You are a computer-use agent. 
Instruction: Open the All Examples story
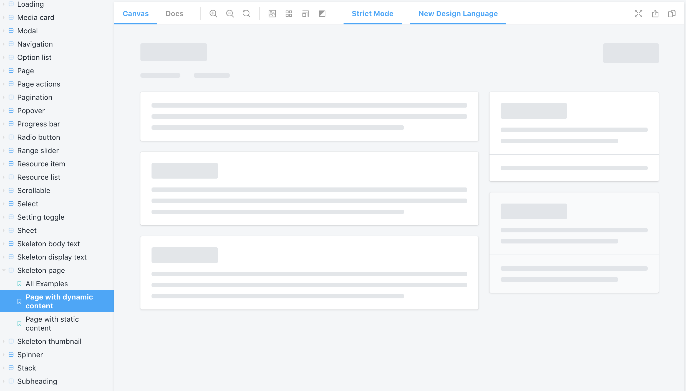47,284
